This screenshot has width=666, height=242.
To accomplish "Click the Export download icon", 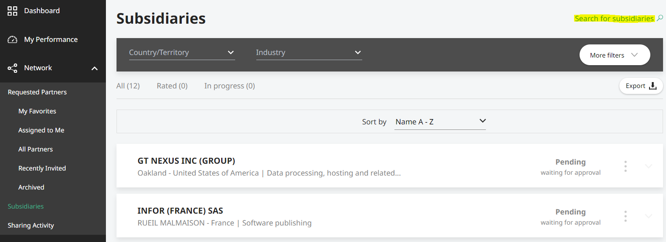I will click(x=653, y=86).
